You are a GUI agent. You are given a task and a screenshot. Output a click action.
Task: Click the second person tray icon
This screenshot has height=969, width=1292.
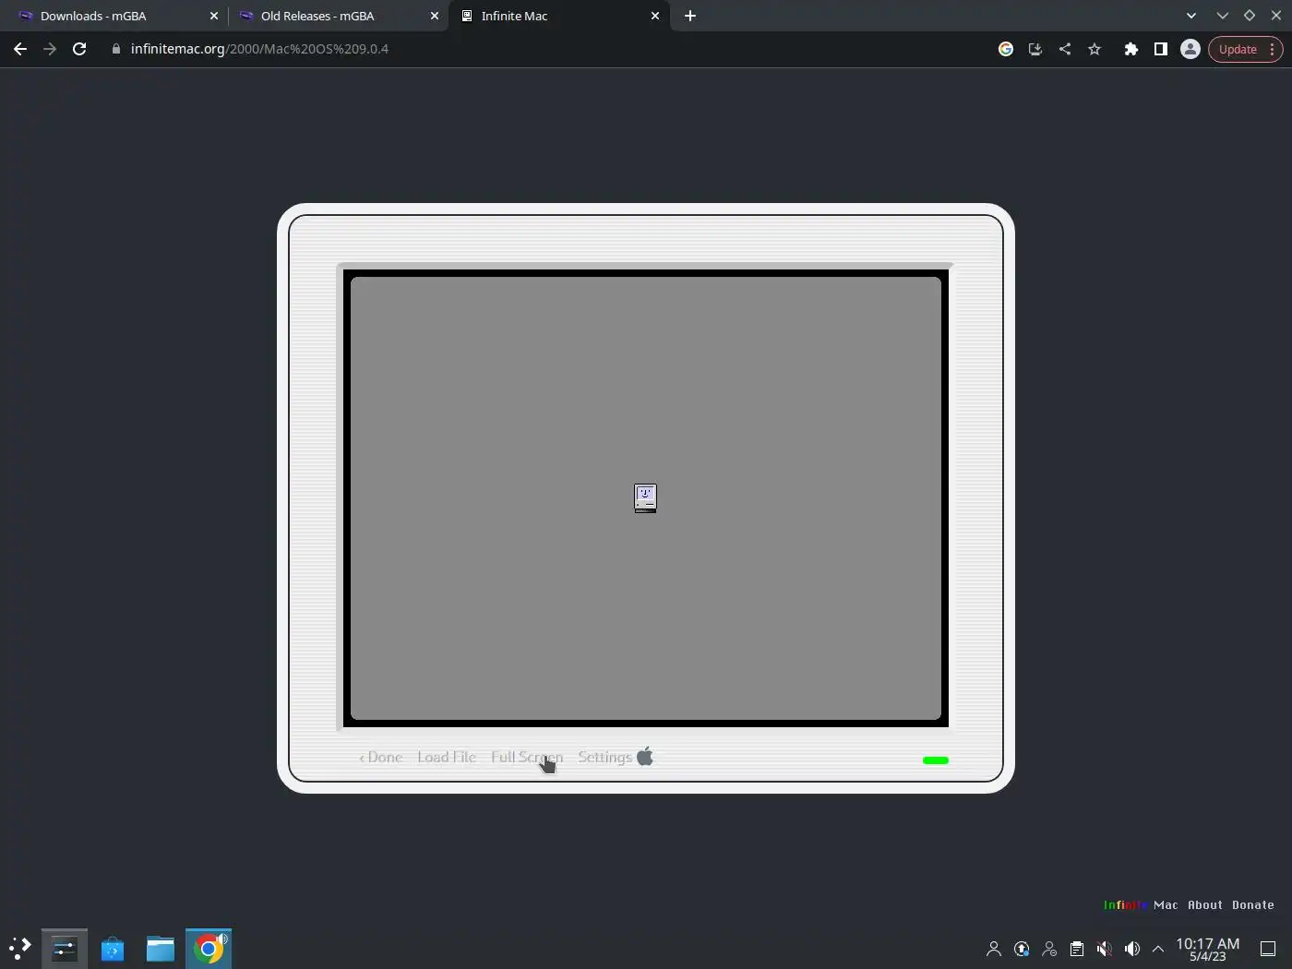1049,949
